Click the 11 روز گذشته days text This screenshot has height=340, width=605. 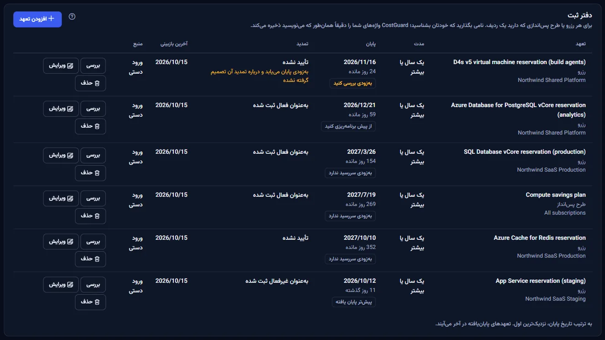360,290
